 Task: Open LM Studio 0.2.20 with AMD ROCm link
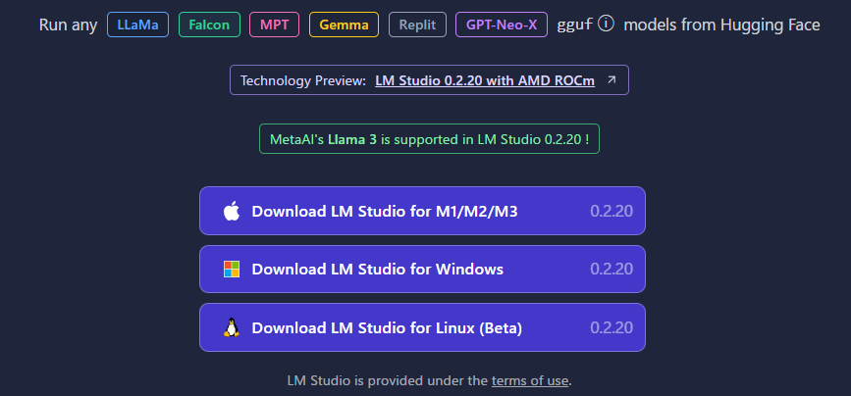point(485,80)
